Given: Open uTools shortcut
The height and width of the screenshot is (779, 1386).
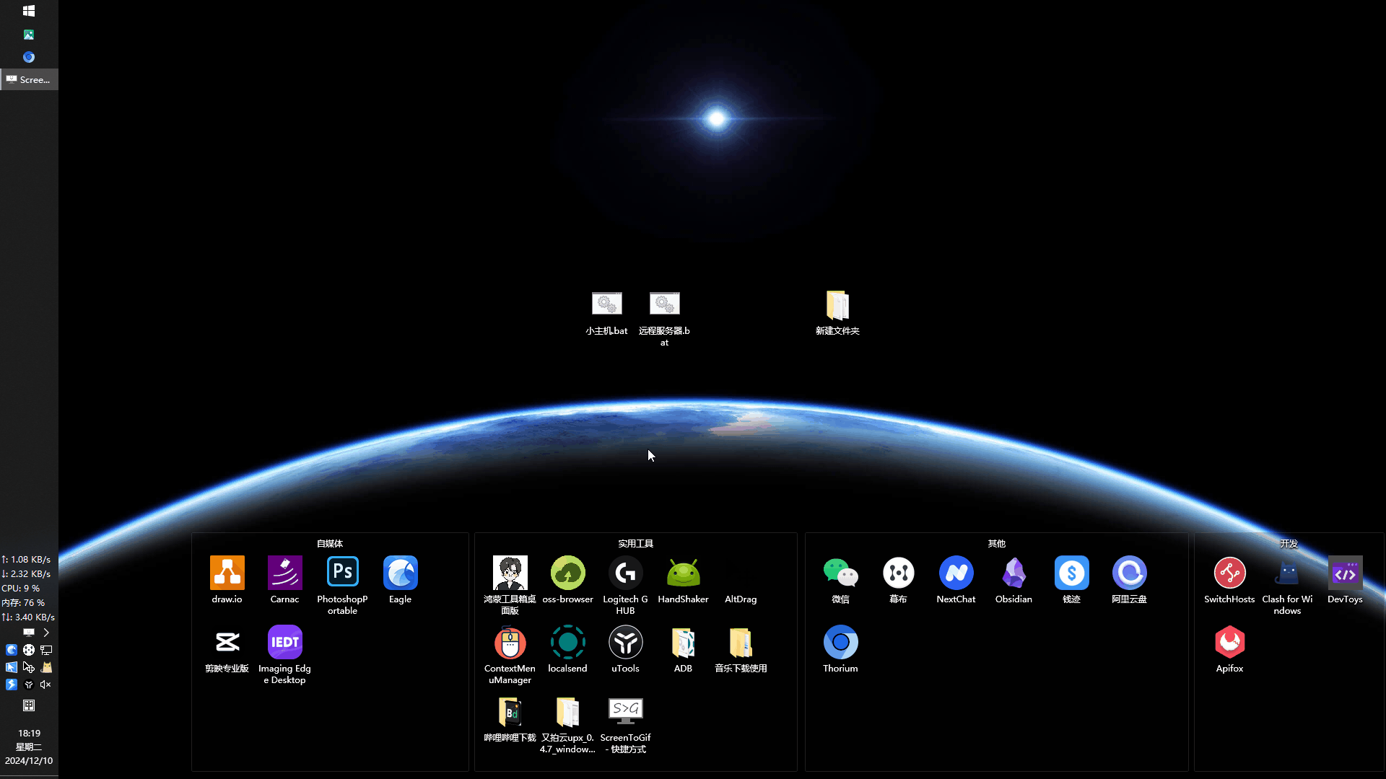Looking at the screenshot, I should coord(625,650).
